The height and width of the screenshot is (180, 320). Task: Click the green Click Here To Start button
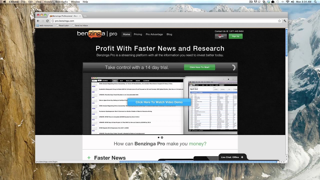tap(199, 67)
